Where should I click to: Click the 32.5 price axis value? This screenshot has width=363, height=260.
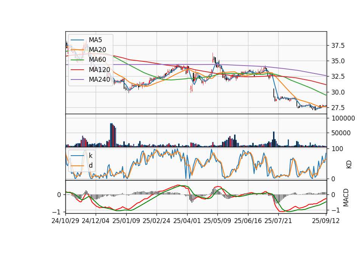(338, 76)
